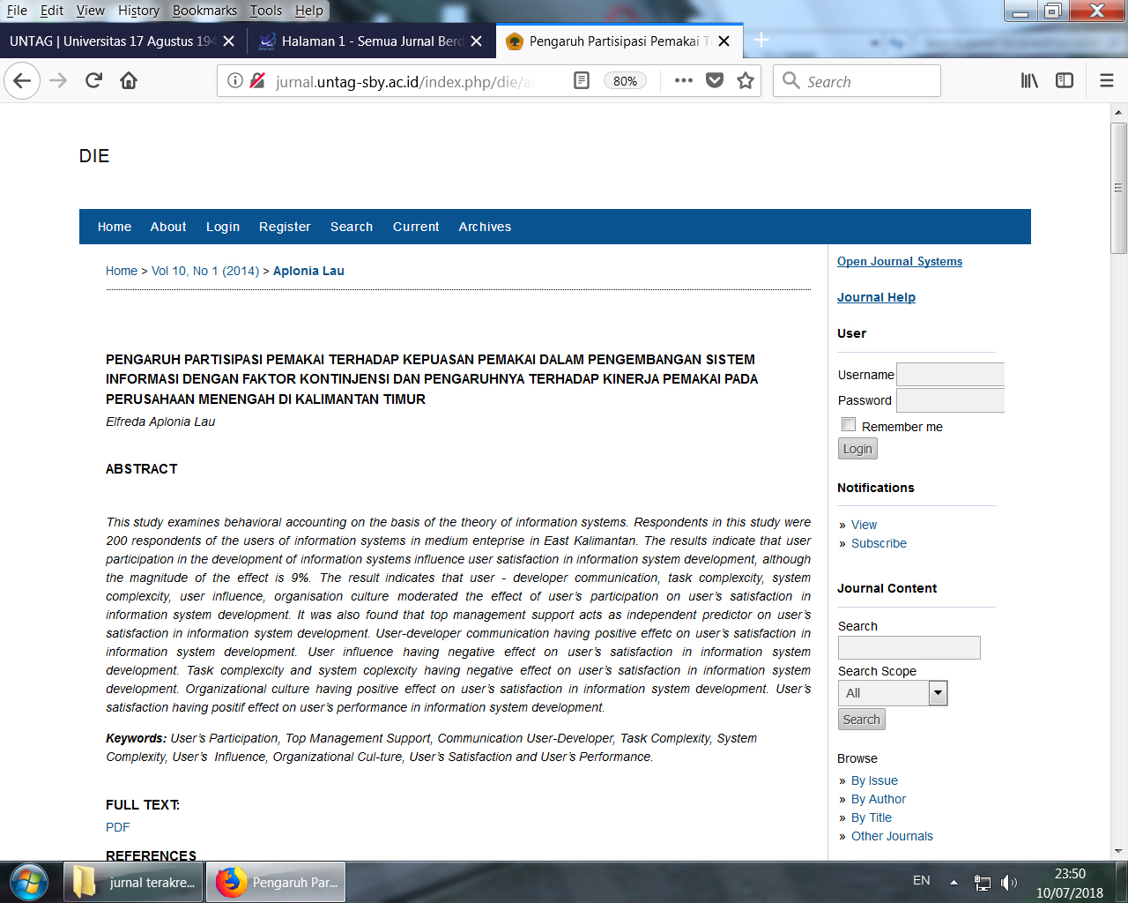Go back to previous page
Viewport: 1128px width, 903px height.
(22, 81)
